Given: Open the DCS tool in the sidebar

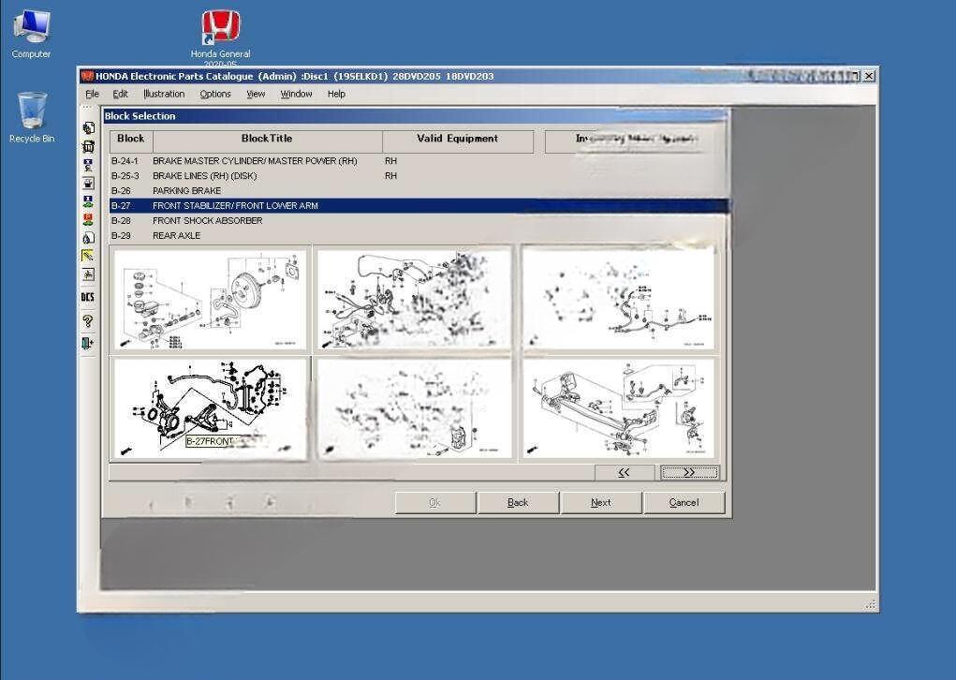Looking at the screenshot, I should [x=88, y=297].
